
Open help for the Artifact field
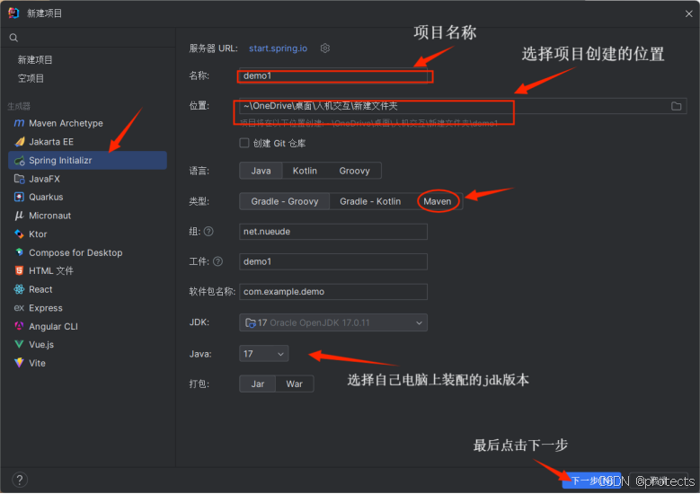(x=217, y=261)
